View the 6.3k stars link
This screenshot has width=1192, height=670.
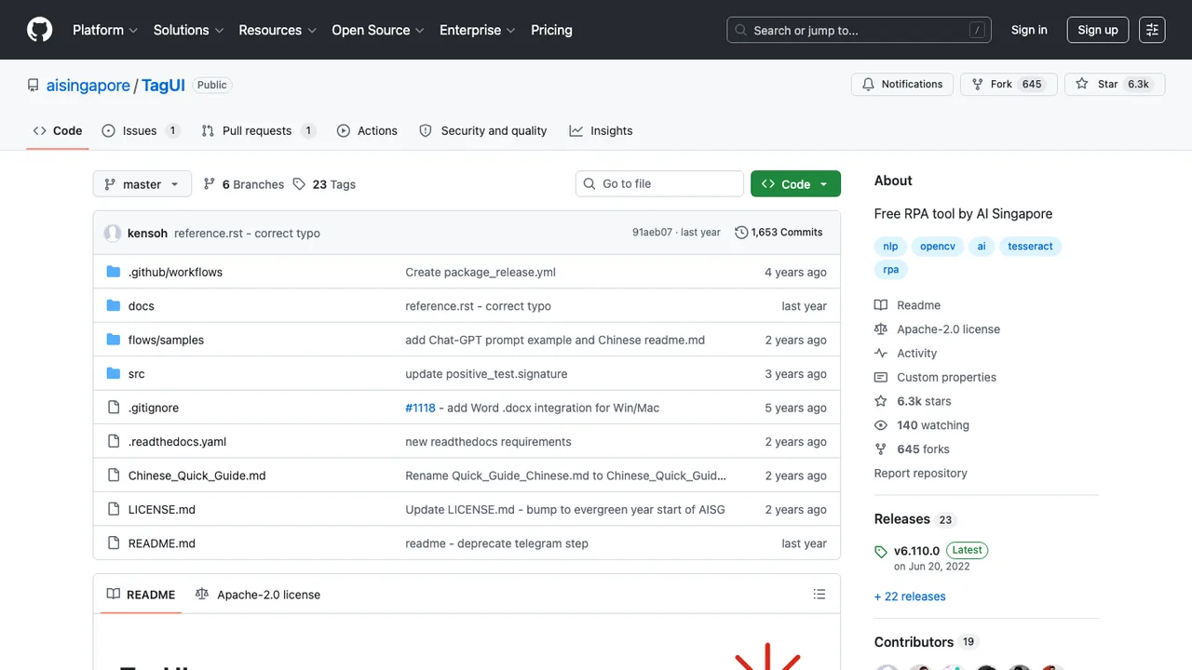point(914,401)
